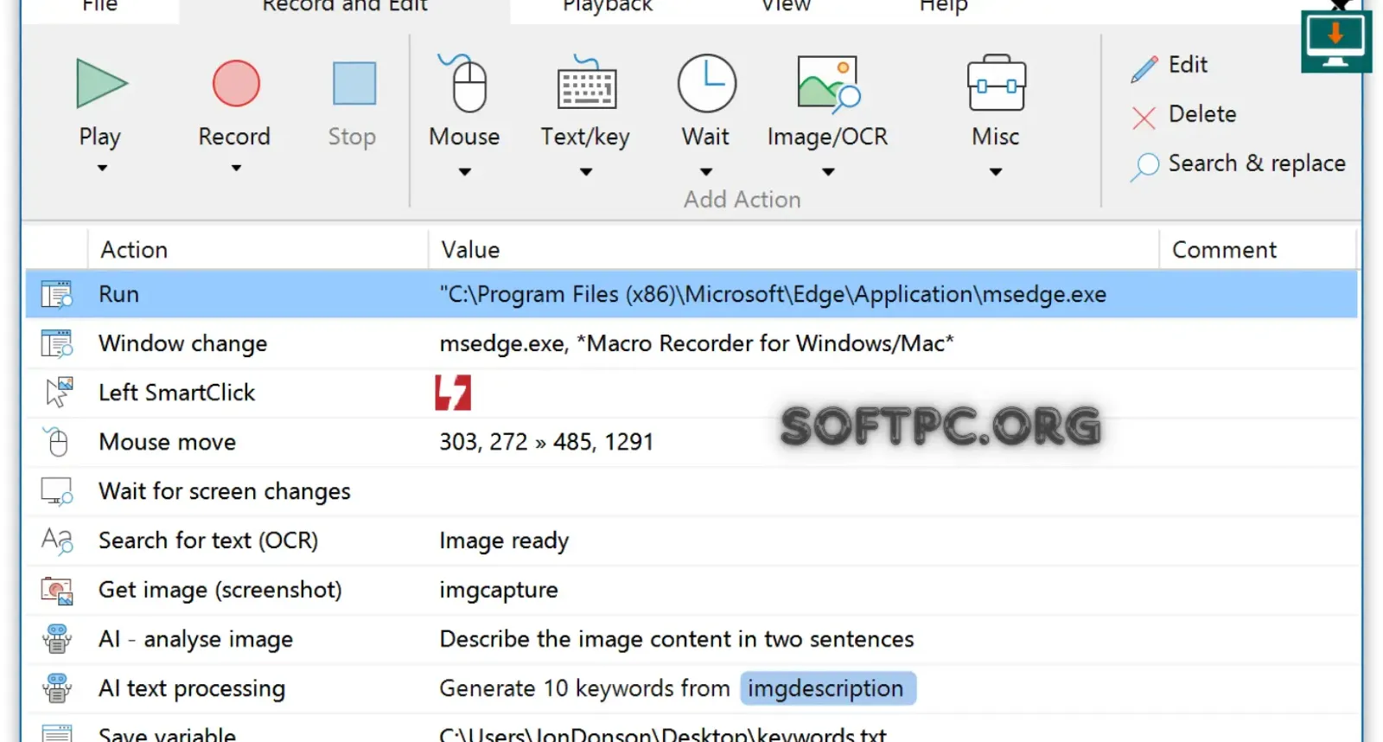Viewport: 1383px width, 742px height.
Task: Select value '303, 272 » 485, 1291'
Action: pos(546,442)
